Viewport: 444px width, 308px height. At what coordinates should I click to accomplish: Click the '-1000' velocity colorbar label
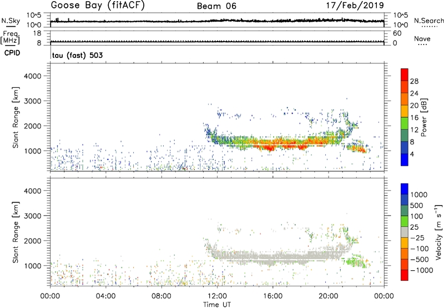[422, 270]
